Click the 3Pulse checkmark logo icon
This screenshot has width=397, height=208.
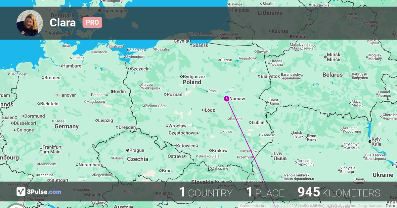point(21,192)
